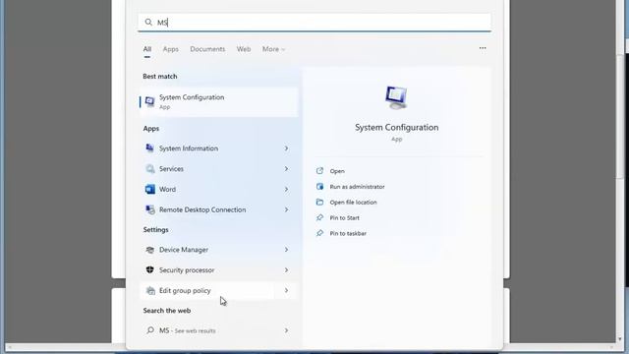Open the three-dot options menu
The image size is (629, 354).
coord(483,48)
